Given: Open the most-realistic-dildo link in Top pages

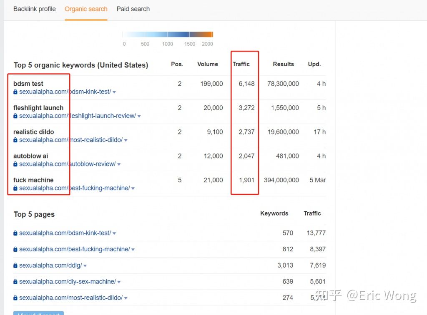Looking at the screenshot, I should point(71,298).
